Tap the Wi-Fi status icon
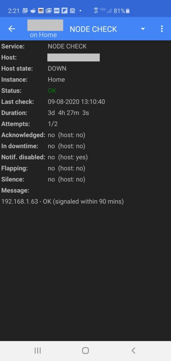Image resolution: width=171 pixels, height=361 pixels. [x=96, y=10]
